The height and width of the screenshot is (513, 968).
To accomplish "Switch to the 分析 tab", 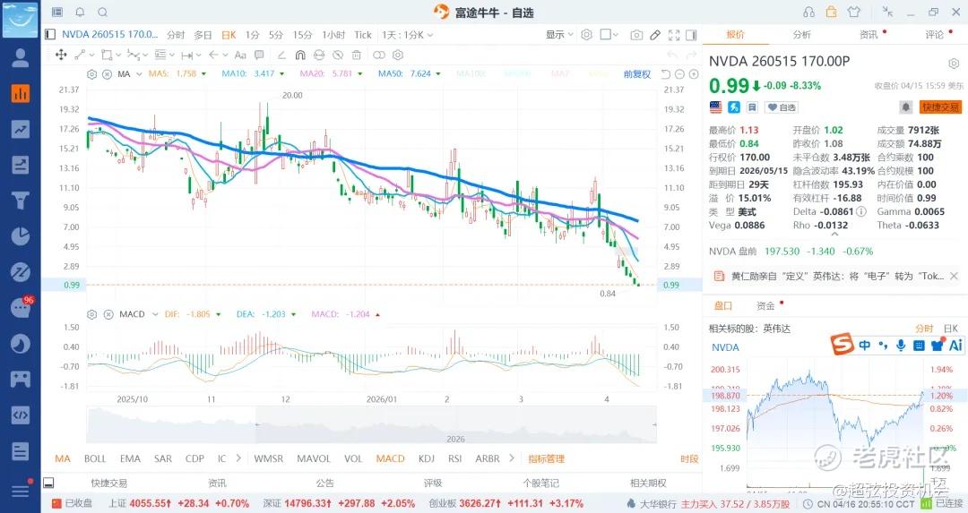I will pyautogui.click(x=801, y=35).
